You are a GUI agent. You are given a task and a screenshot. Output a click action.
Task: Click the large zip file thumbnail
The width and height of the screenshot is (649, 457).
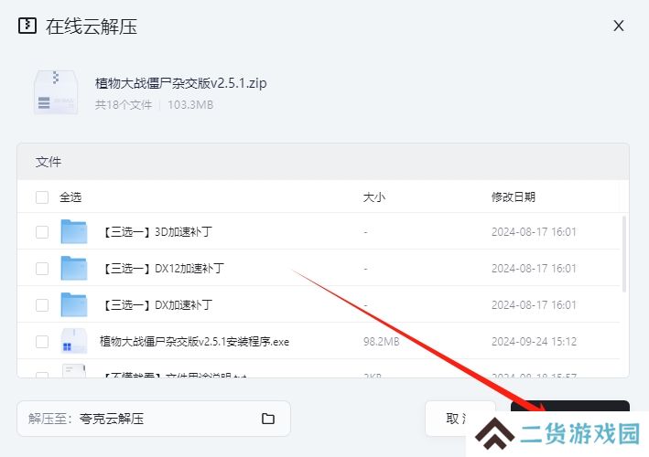pos(56,92)
